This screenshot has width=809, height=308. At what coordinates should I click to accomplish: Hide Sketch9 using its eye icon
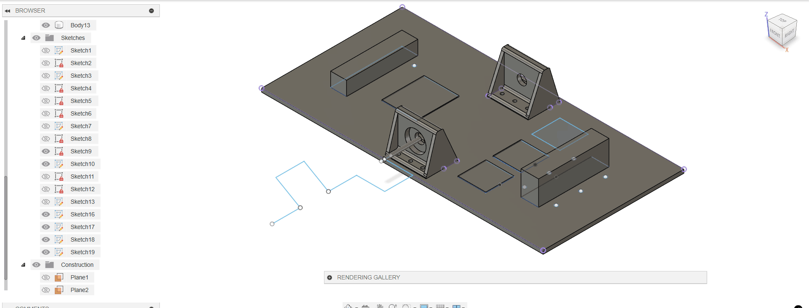(46, 151)
